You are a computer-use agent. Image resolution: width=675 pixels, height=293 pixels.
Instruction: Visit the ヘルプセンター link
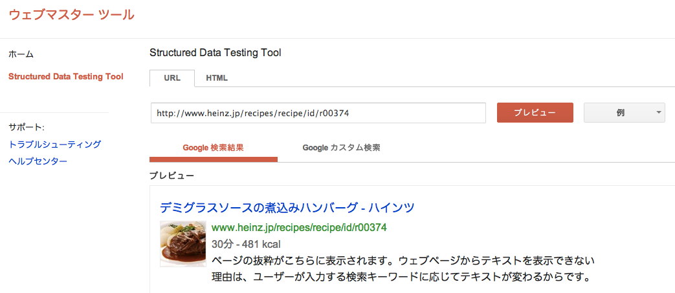pyautogui.click(x=38, y=161)
